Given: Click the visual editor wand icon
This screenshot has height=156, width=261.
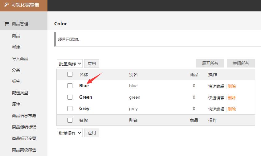Looking at the screenshot, I should (6, 5).
